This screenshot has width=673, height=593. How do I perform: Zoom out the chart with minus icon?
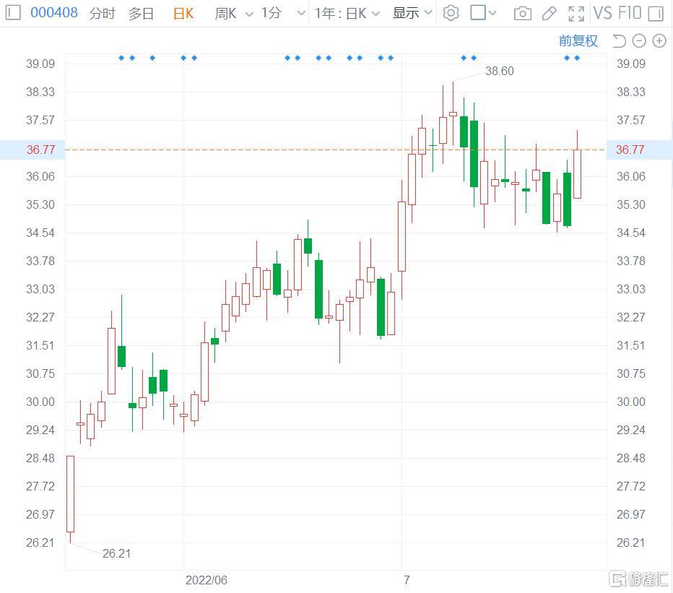pyautogui.click(x=639, y=40)
